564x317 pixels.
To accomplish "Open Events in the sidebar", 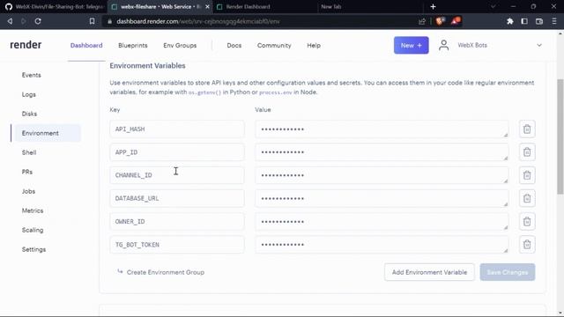I will click(32, 75).
